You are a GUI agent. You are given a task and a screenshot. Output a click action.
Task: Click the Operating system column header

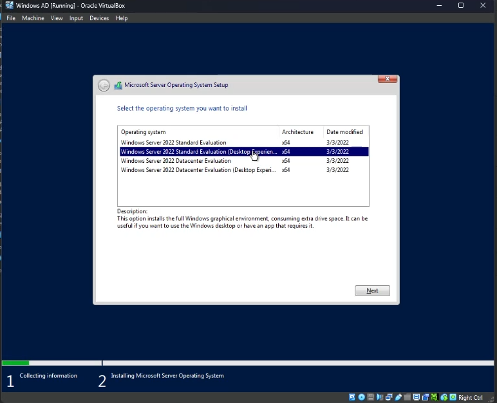tap(198, 132)
